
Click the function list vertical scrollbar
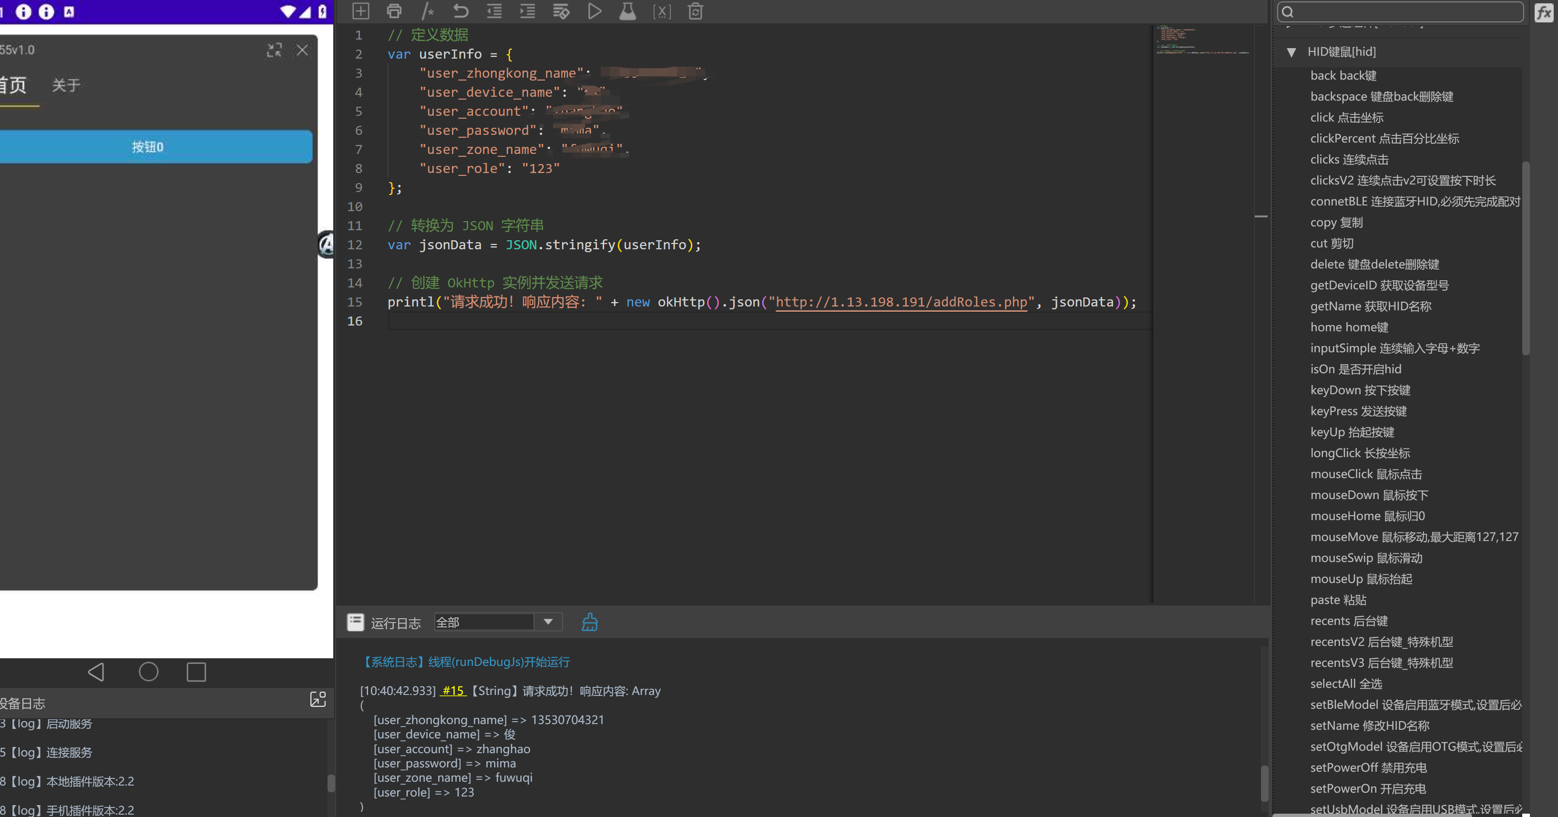pyautogui.click(x=1525, y=258)
